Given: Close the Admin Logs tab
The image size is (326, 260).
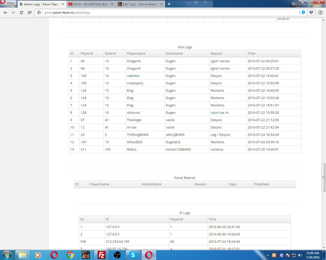Looking at the screenshot, I should click(x=63, y=4).
